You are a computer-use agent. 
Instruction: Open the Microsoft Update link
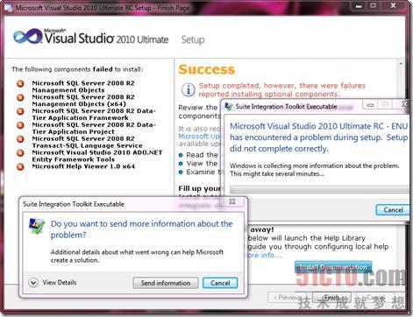[x=200, y=136]
